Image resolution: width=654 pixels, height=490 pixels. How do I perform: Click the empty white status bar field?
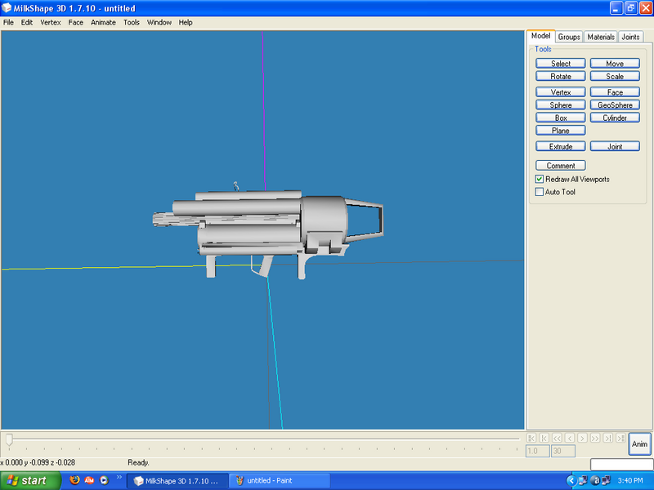[x=621, y=464]
